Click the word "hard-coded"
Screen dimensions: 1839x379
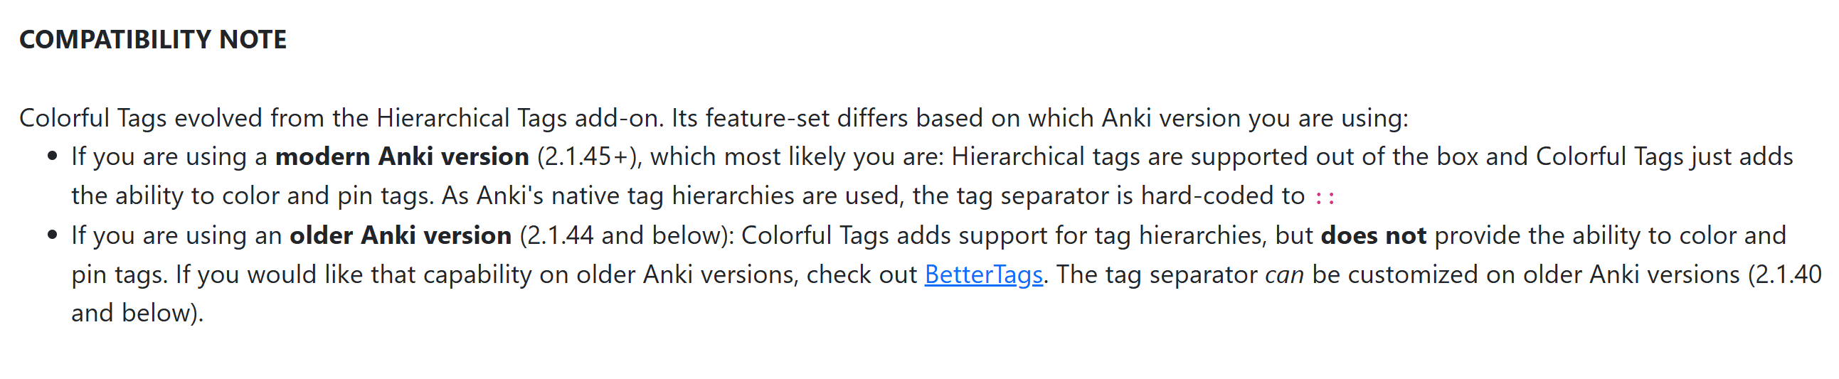tap(1202, 196)
